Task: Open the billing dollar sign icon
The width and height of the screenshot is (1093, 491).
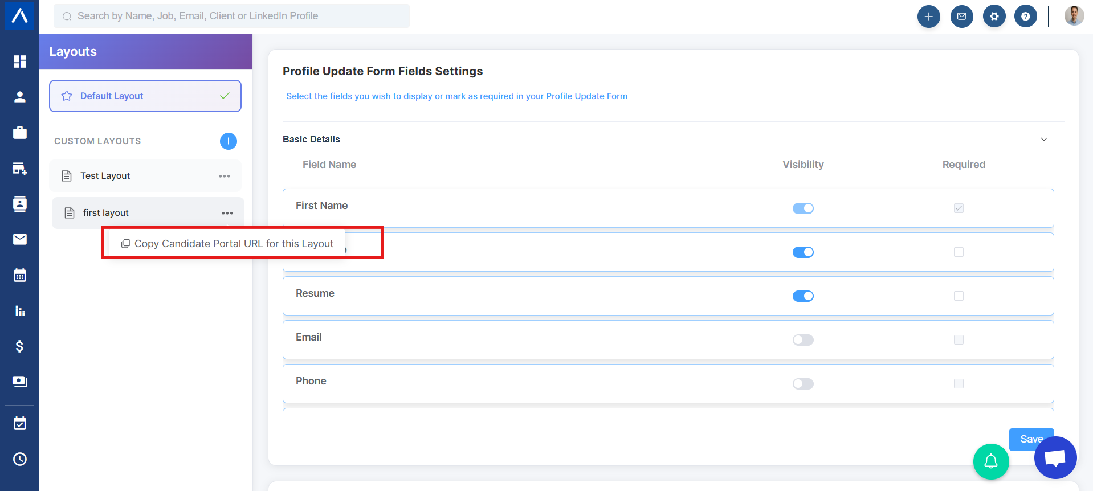Action: coord(20,346)
